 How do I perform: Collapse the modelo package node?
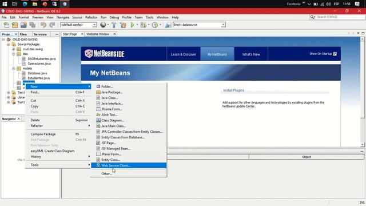14,69
